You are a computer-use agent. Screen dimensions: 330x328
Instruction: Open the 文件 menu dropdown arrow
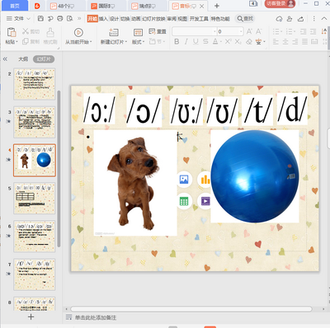[x=29, y=19]
